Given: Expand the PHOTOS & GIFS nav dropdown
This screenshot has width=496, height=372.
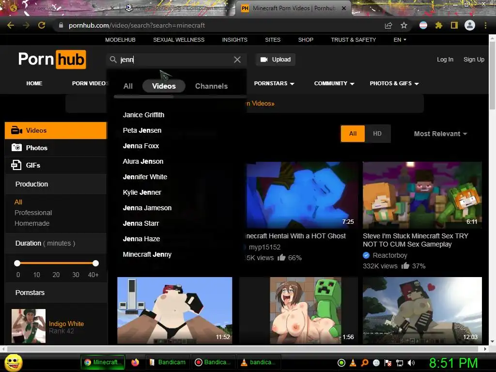Looking at the screenshot, I should (x=394, y=83).
